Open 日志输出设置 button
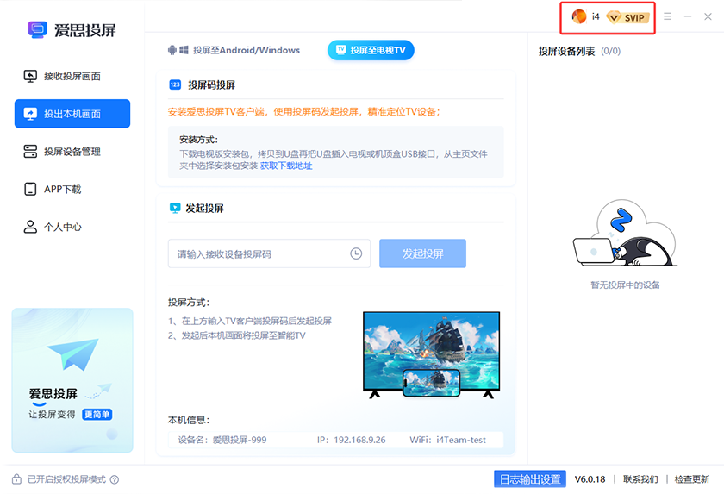This screenshot has width=724, height=494. point(530,479)
